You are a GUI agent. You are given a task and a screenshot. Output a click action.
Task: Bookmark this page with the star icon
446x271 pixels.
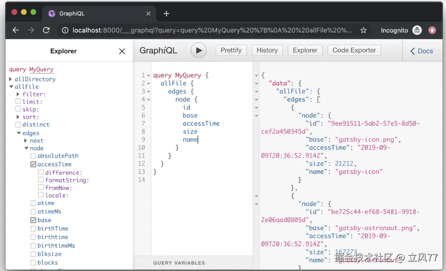[x=363, y=30]
